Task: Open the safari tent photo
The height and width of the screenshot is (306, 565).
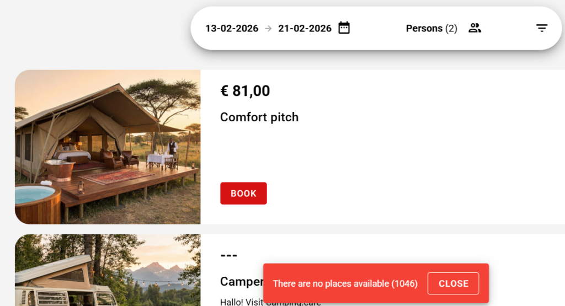Action: click(x=108, y=147)
